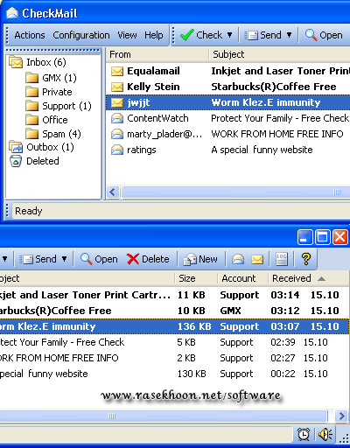Click the "00:22" received time cell
The image size is (350, 448).
[283, 374]
